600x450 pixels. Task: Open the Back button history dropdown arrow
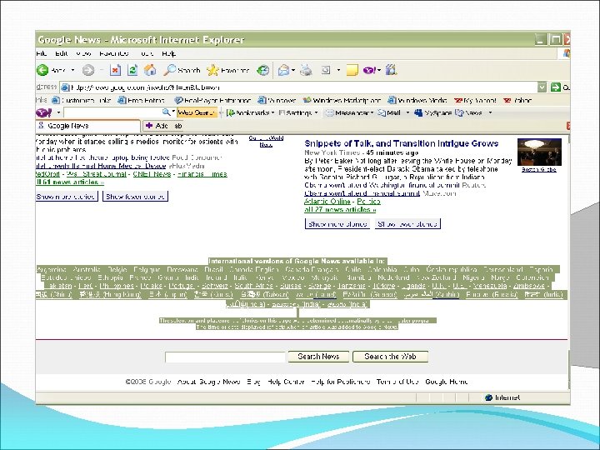pos(73,70)
